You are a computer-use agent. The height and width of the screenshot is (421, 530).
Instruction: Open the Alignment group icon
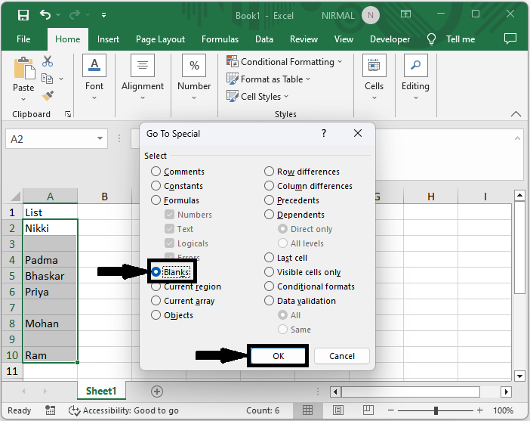coord(143,65)
